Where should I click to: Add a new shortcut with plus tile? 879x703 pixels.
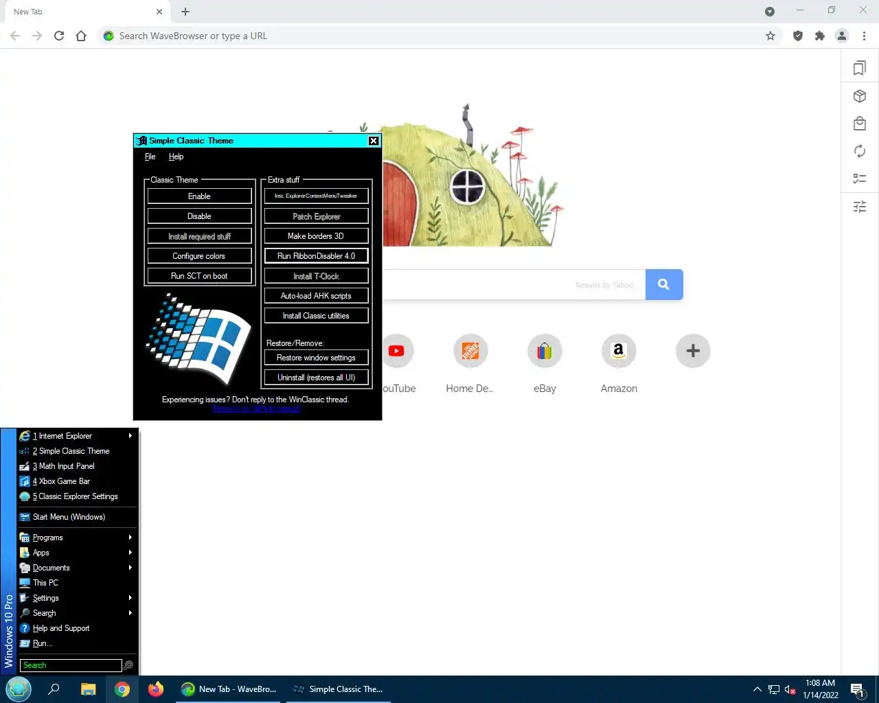click(x=693, y=351)
